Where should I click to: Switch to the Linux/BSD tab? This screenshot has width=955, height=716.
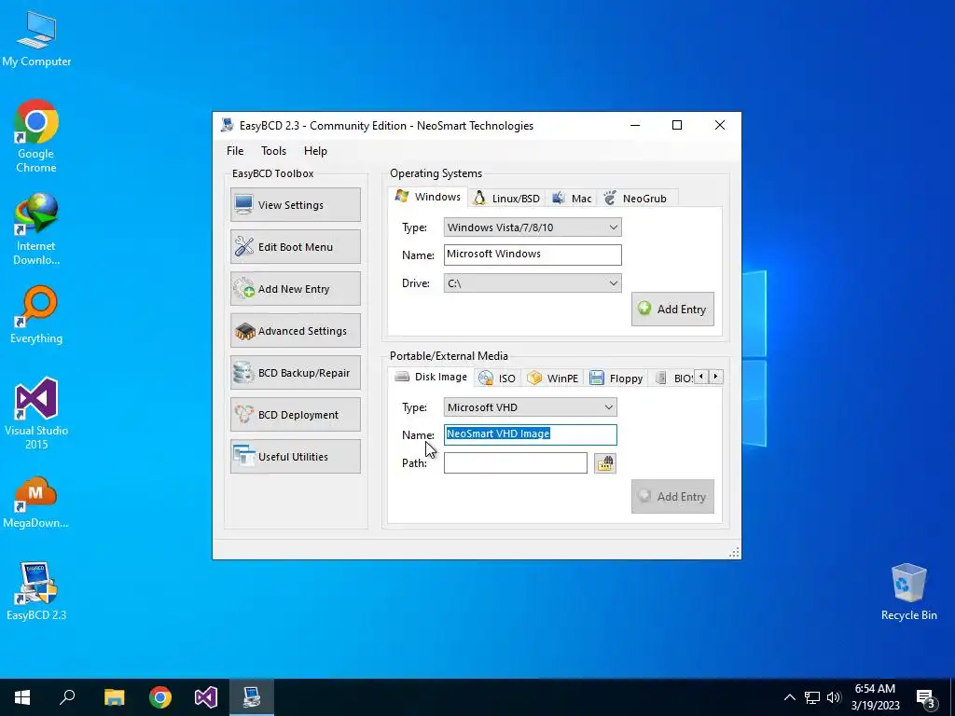click(506, 199)
